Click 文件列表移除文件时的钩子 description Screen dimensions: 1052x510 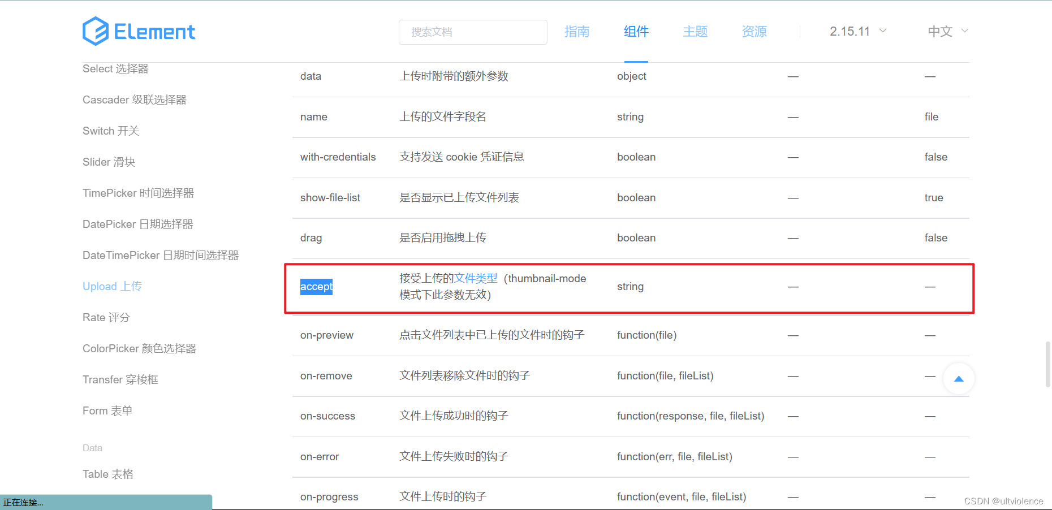click(465, 376)
